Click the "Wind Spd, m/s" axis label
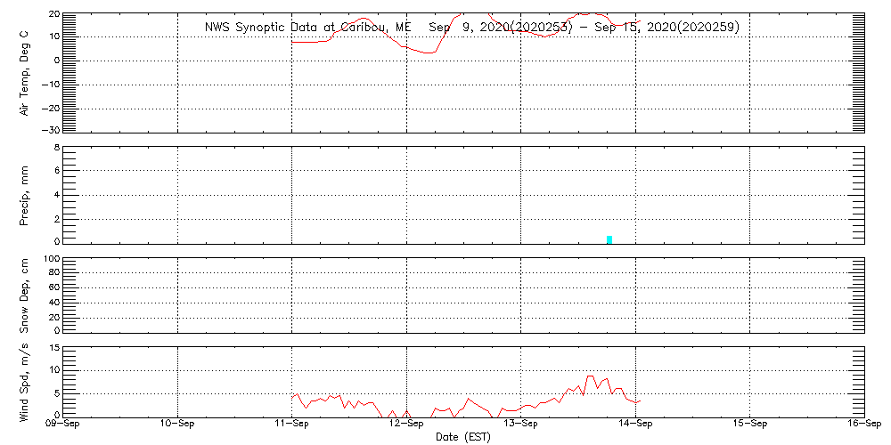 coord(25,381)
